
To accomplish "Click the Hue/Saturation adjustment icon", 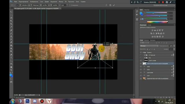I will (x=151, y=34).
